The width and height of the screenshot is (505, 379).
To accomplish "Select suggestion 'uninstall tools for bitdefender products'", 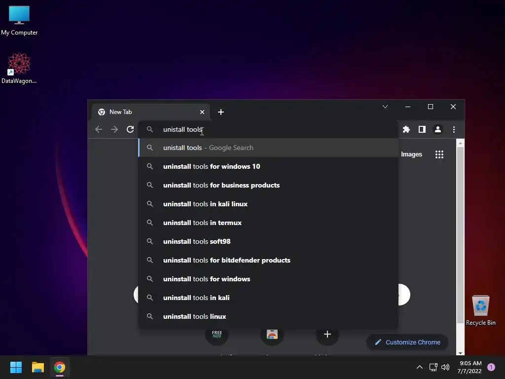I will [268, 260].
